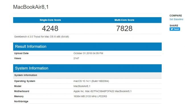Click the Tweet share button
Viewport: 185px width, 104px height.
pos(175,29)
